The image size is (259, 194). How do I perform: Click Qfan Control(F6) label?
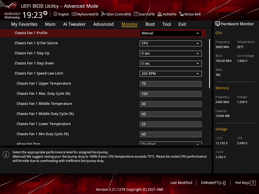pos(119,14)
